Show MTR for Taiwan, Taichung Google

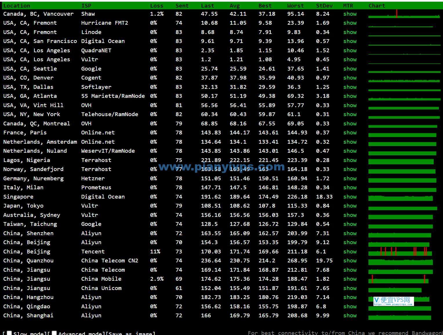click(350, 224)
